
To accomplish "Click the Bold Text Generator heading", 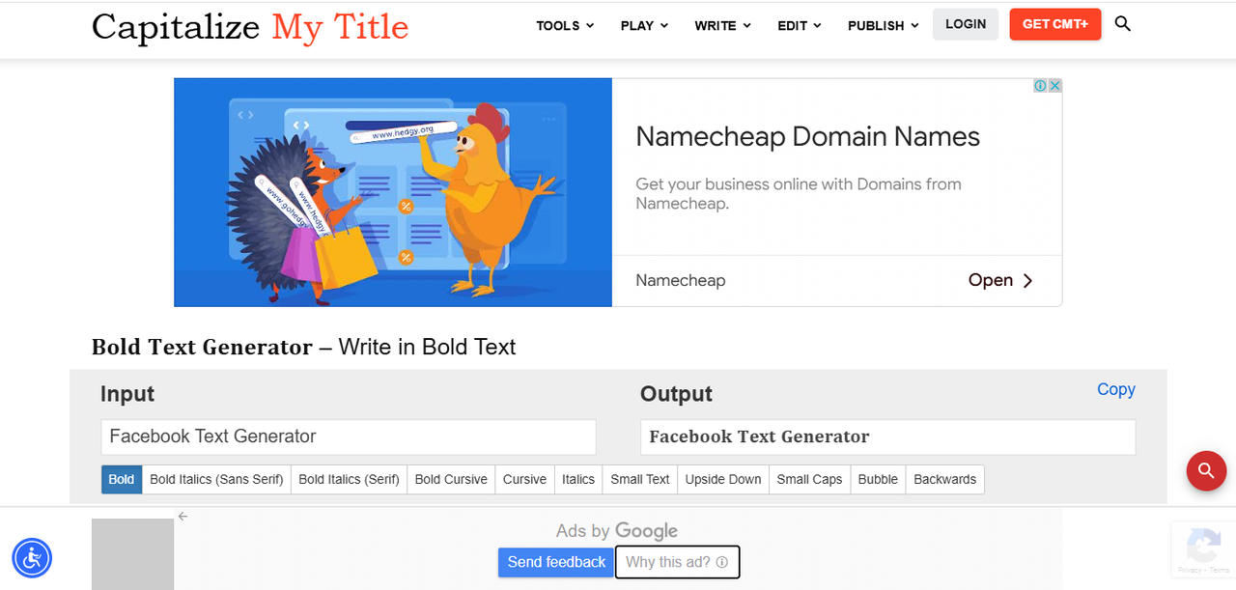I will 303,347.
